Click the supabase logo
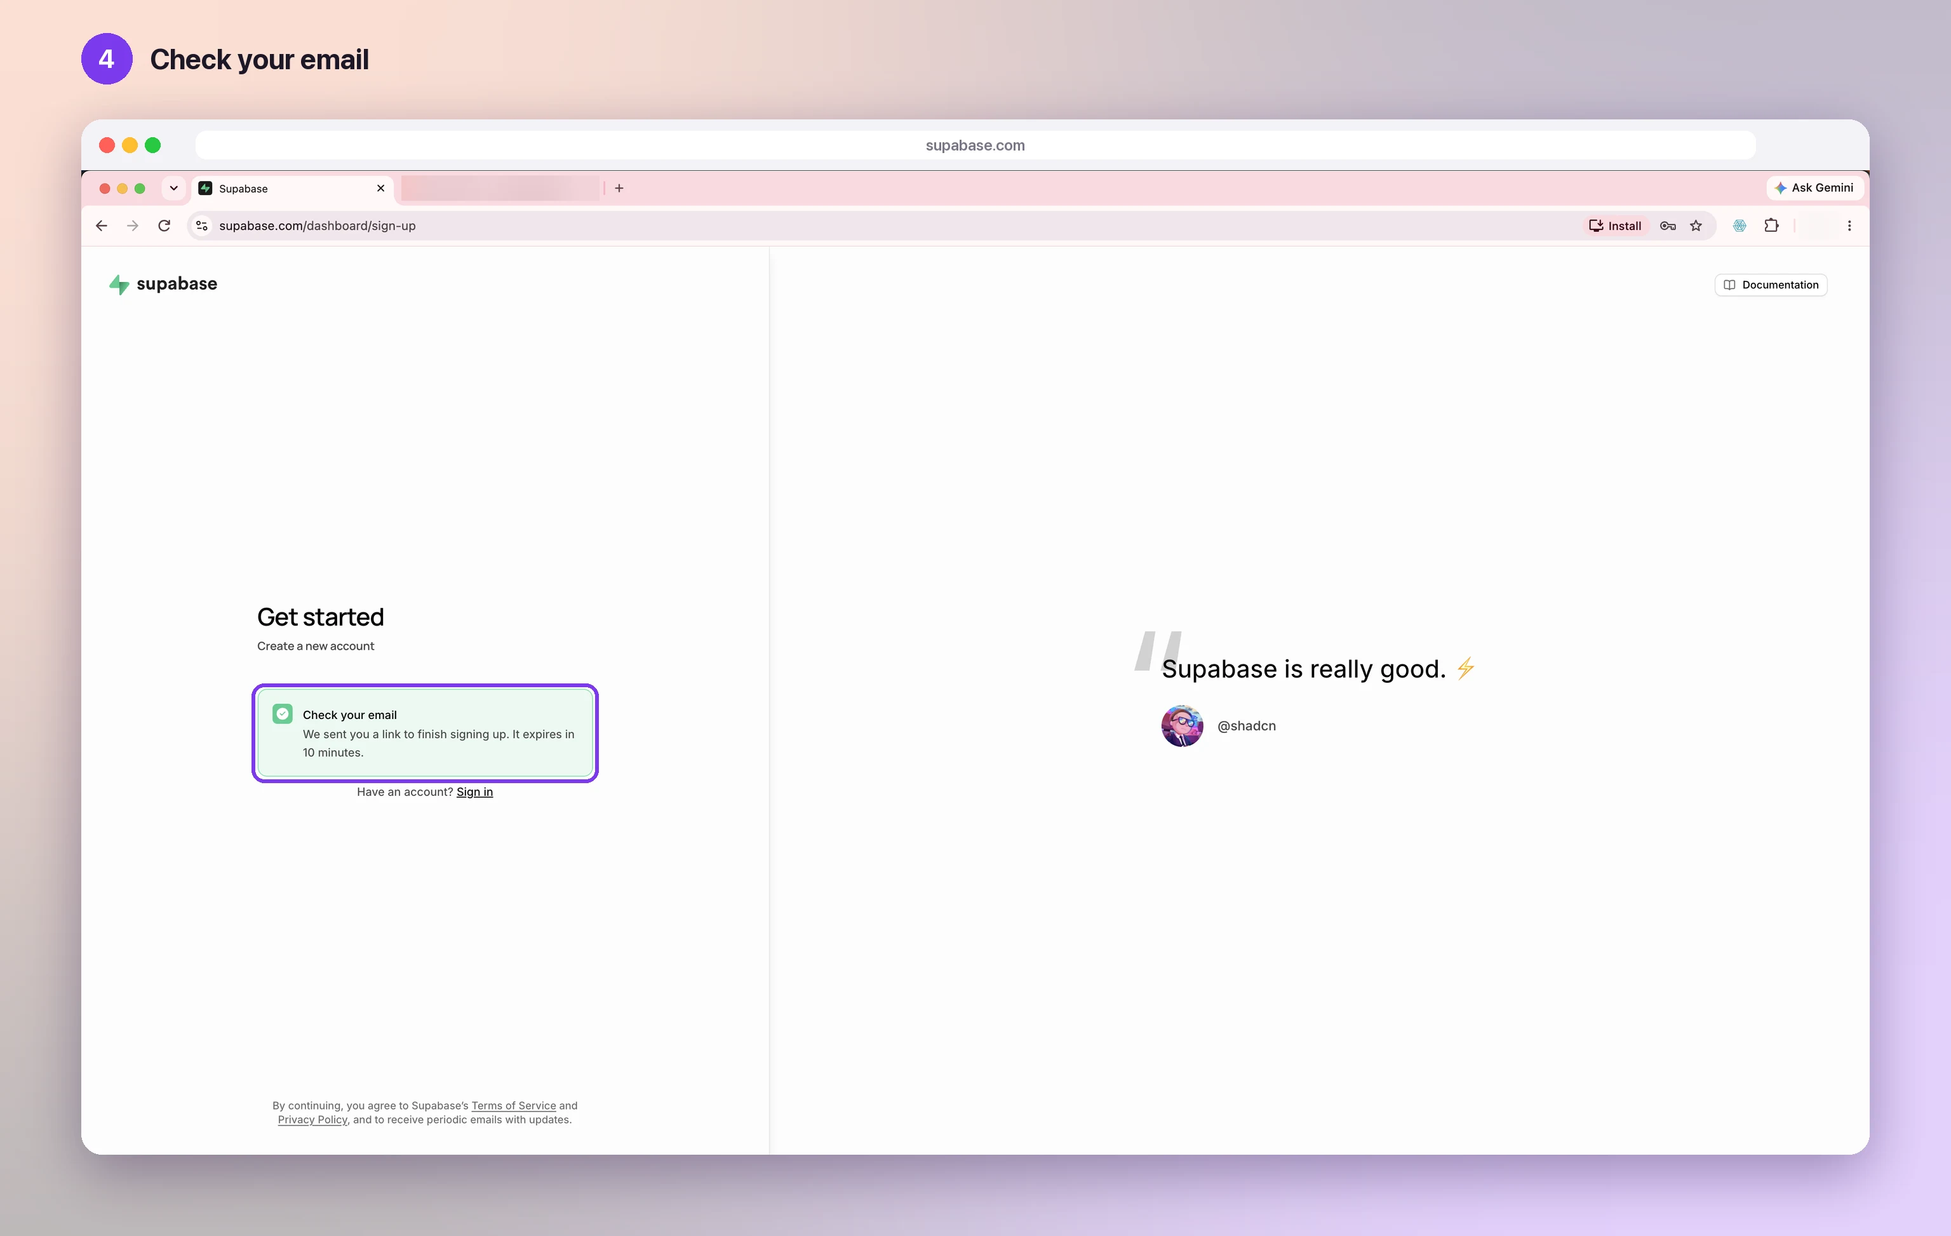Image resolution: width=1951 pixels, height=1236 pixels. pos(163,284)
